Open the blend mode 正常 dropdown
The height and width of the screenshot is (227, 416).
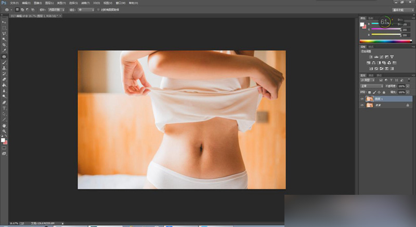371,86
